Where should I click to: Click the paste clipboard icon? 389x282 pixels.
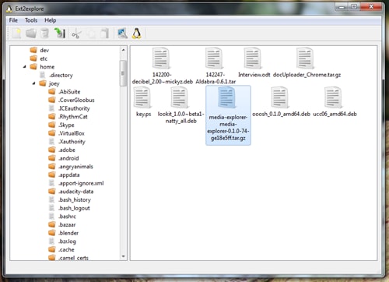pyautogui.click(x=105, y=33)
